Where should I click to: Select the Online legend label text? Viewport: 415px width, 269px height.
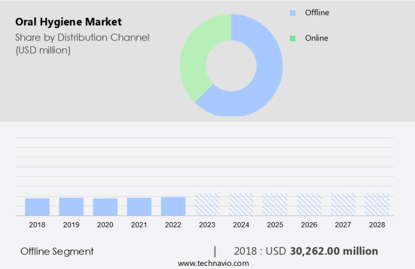(317, 38)
